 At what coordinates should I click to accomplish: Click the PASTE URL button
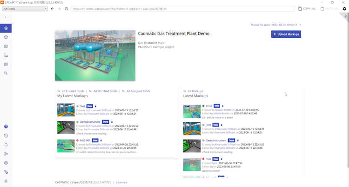[329, 9]
